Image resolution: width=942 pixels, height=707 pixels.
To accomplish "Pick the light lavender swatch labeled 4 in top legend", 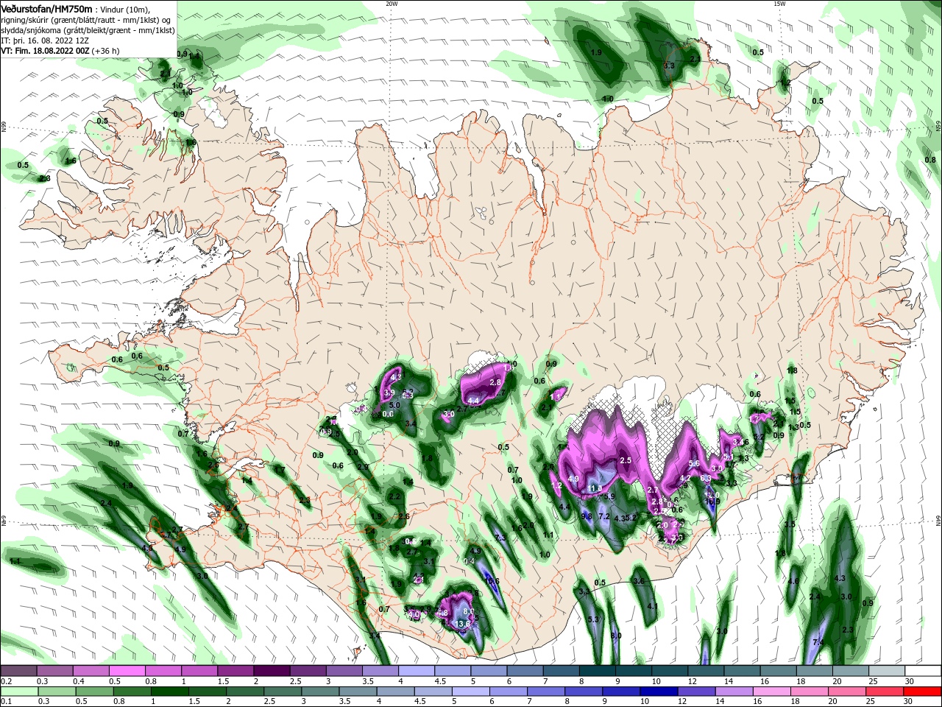I will point(416,671).
